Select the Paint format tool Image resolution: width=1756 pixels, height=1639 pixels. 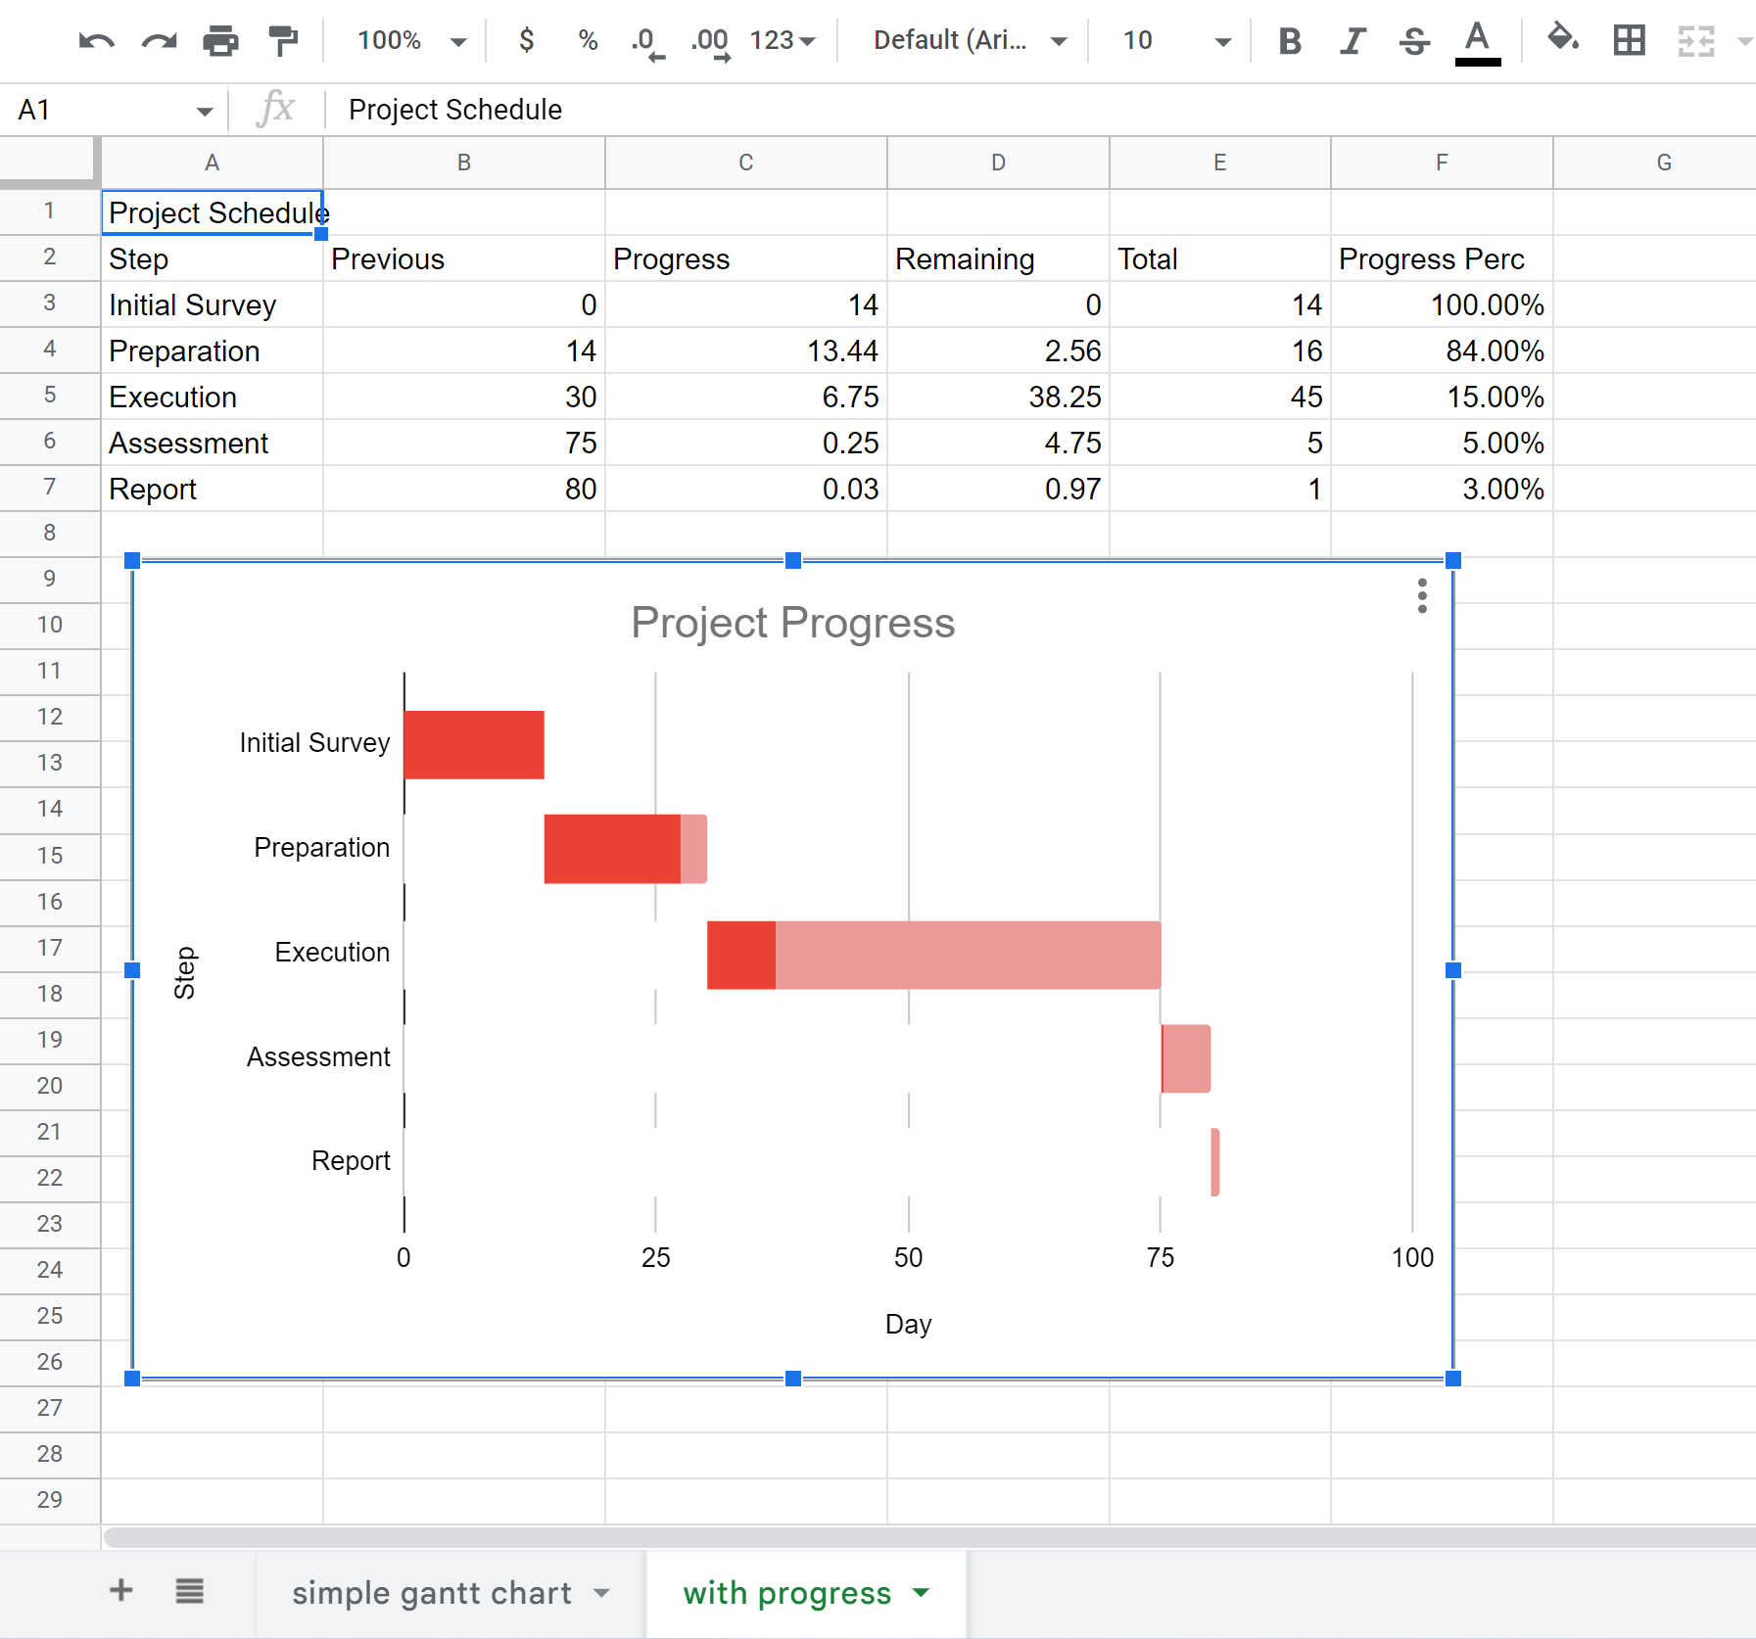[283, 41]
